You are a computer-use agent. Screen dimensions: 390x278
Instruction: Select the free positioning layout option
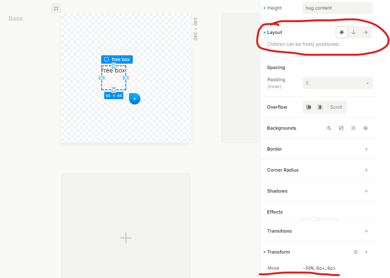(342, 32)
